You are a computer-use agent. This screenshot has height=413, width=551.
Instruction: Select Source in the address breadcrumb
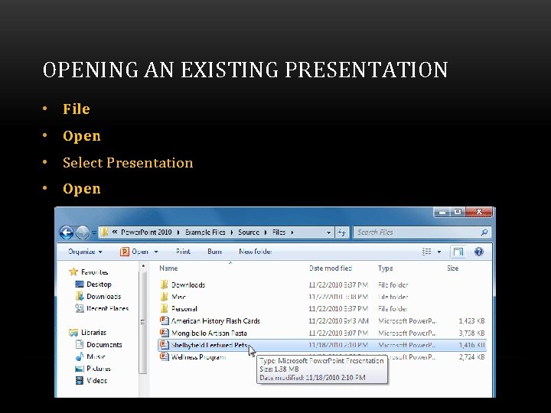coord(249,233)
